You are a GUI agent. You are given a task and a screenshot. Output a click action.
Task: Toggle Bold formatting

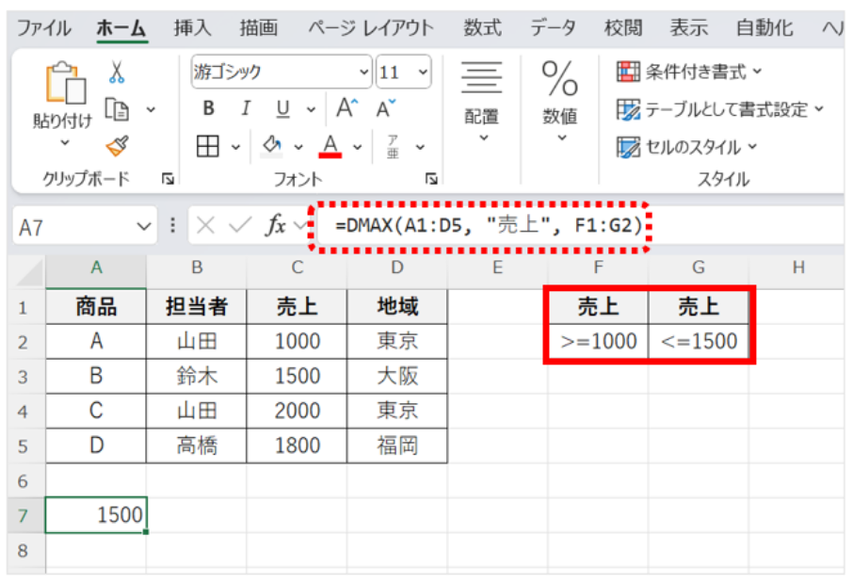[208, 109]
